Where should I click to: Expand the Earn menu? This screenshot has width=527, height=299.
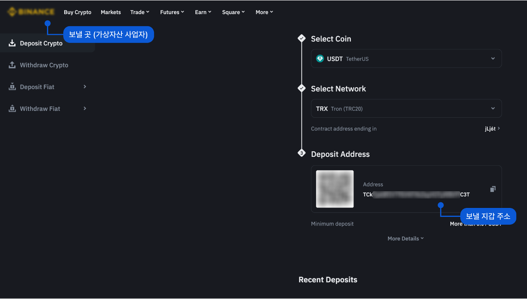pos(203,12)
